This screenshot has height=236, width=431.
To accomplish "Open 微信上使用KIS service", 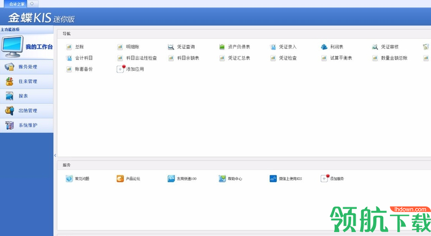I will point(286,179).
